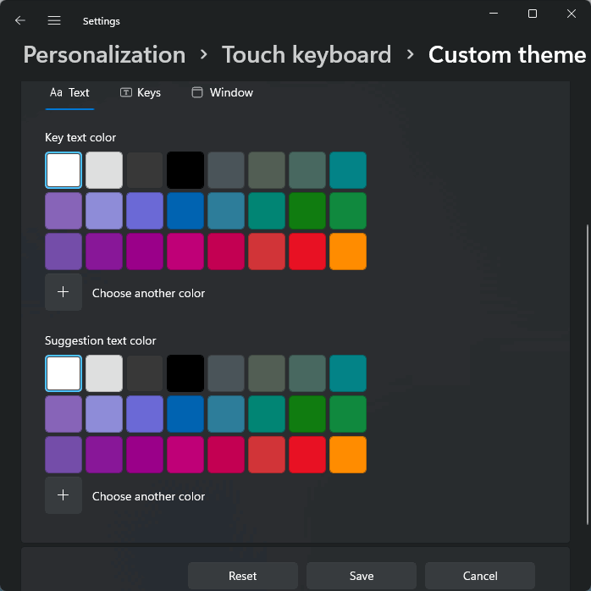
Task: Pick black as Key text color
Action: click(x=185, y=170)
